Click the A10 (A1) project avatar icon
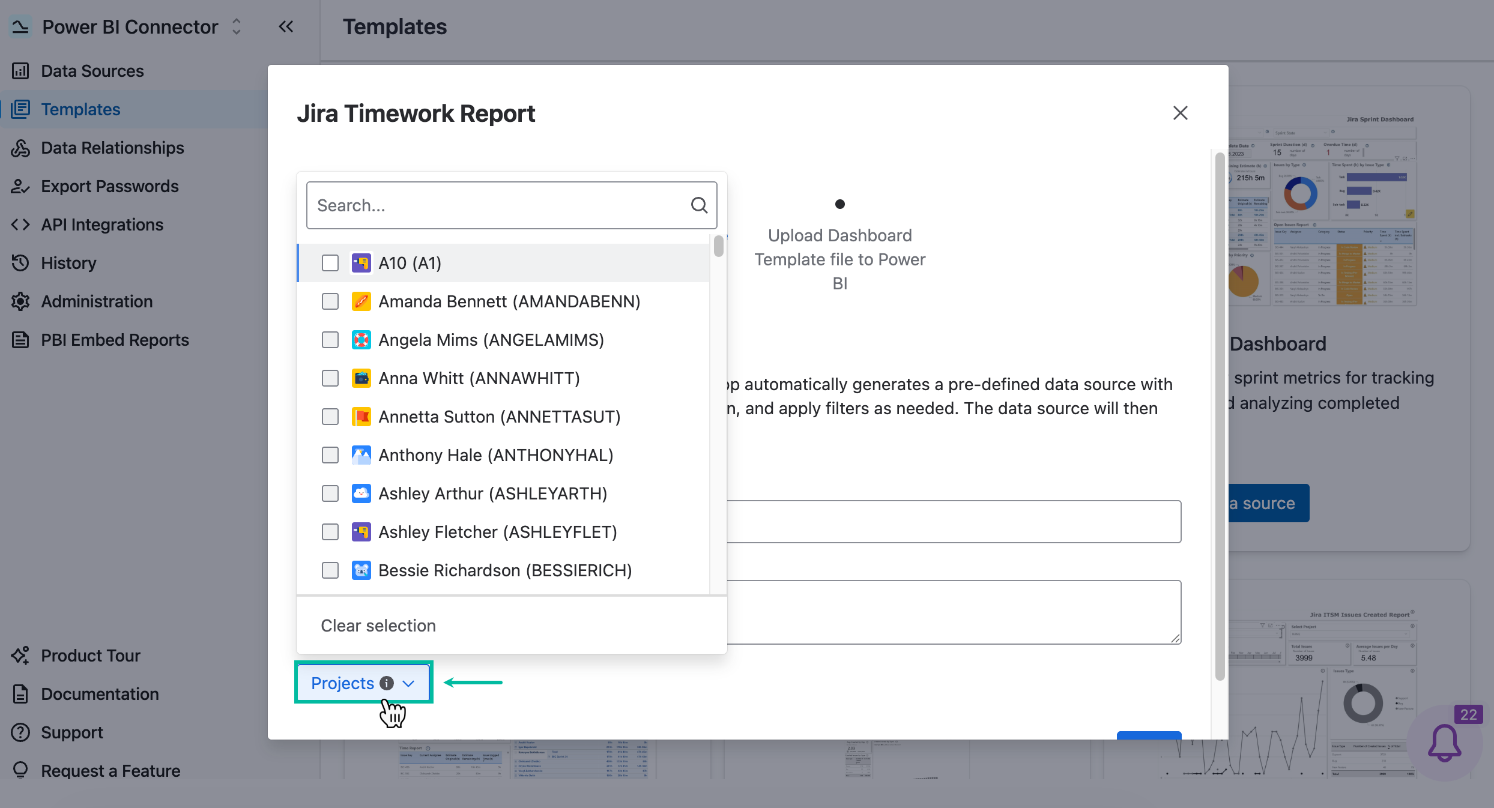 (x=361, y=263)
